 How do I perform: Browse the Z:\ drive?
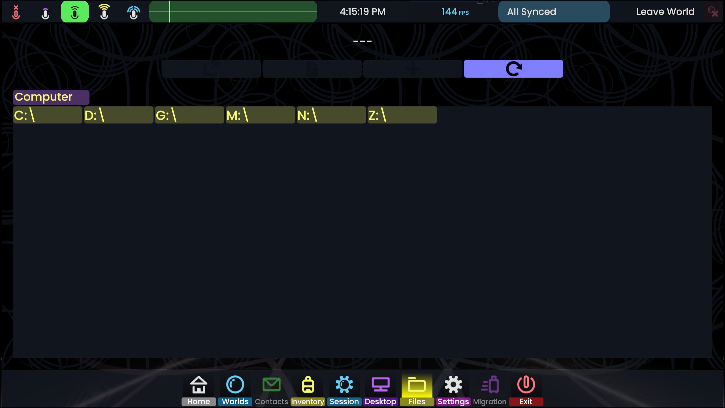click(x=402, y=115)
